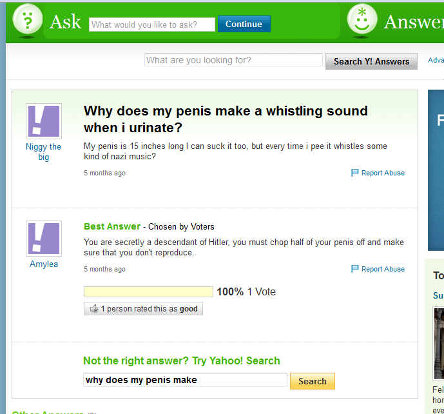Open the question asker's username link

tap(44, 152)
